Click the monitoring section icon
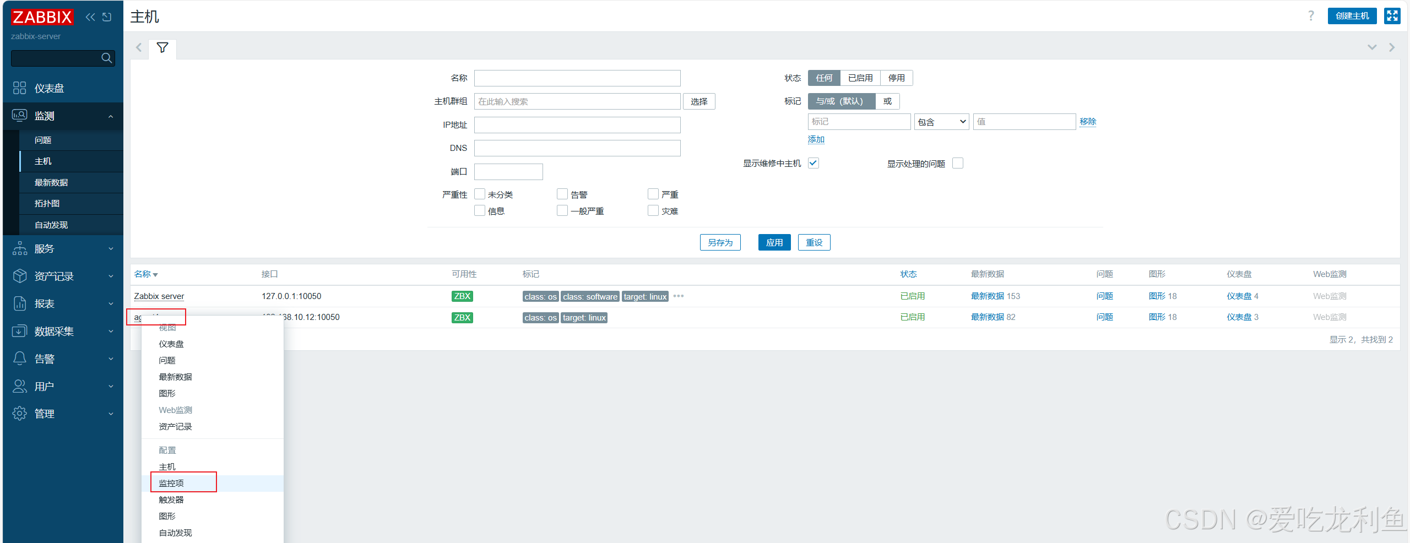The height and width of the screenshot is (543, 1410). (20, 116)
